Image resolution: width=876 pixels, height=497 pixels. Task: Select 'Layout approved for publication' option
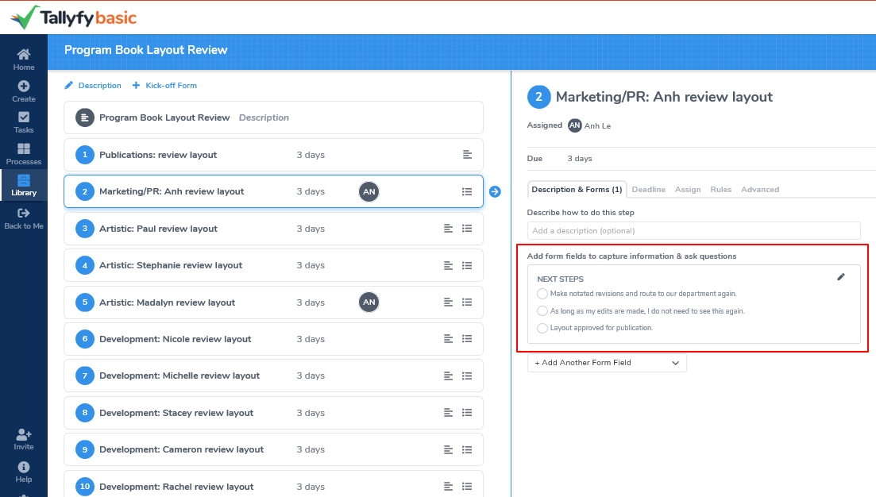click(542, 328)
